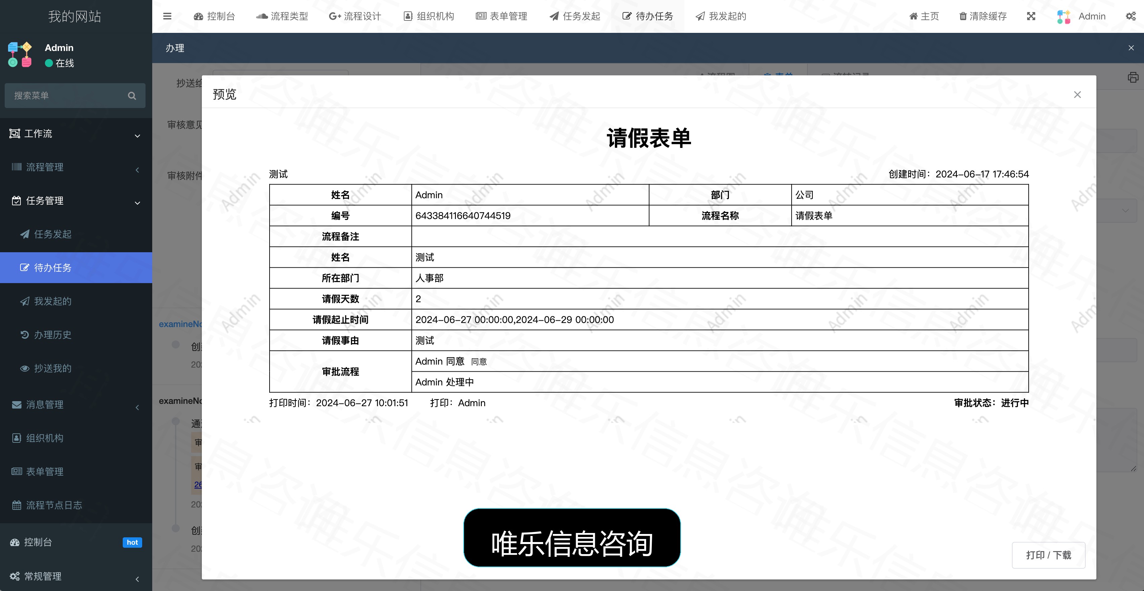
Task: Click the printer icon behind the preview
Action: point(1133,77)
